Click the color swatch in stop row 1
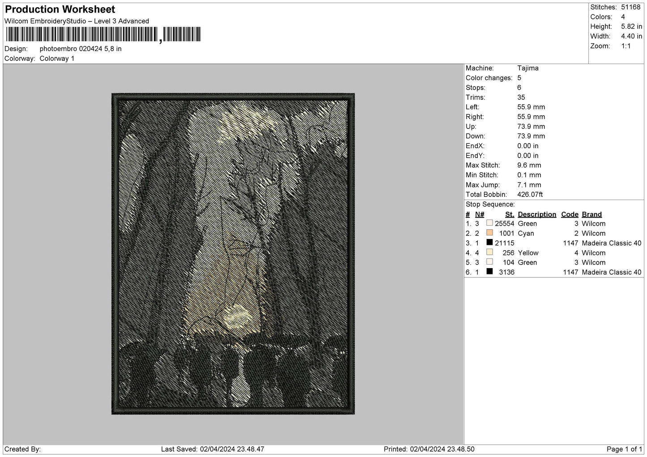 pyautogui.click(x=489, y=223)
